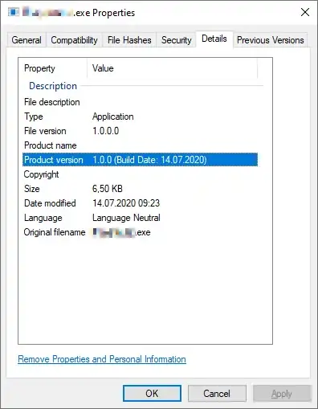Screen dimensions: 318x409
Task: Select the File description row
Action: 140,102
